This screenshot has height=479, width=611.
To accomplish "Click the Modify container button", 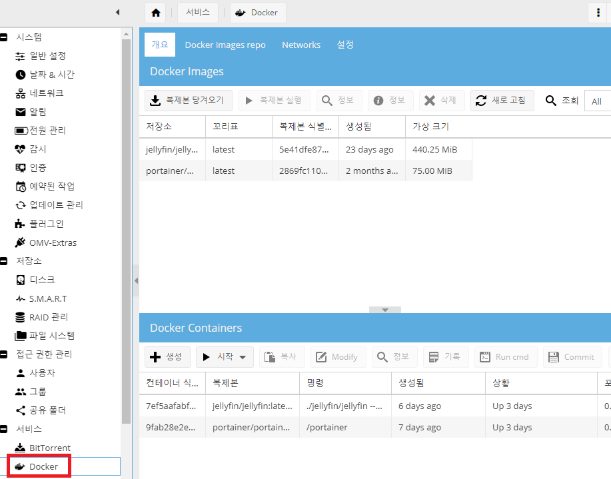I will [x=338, y=357].
